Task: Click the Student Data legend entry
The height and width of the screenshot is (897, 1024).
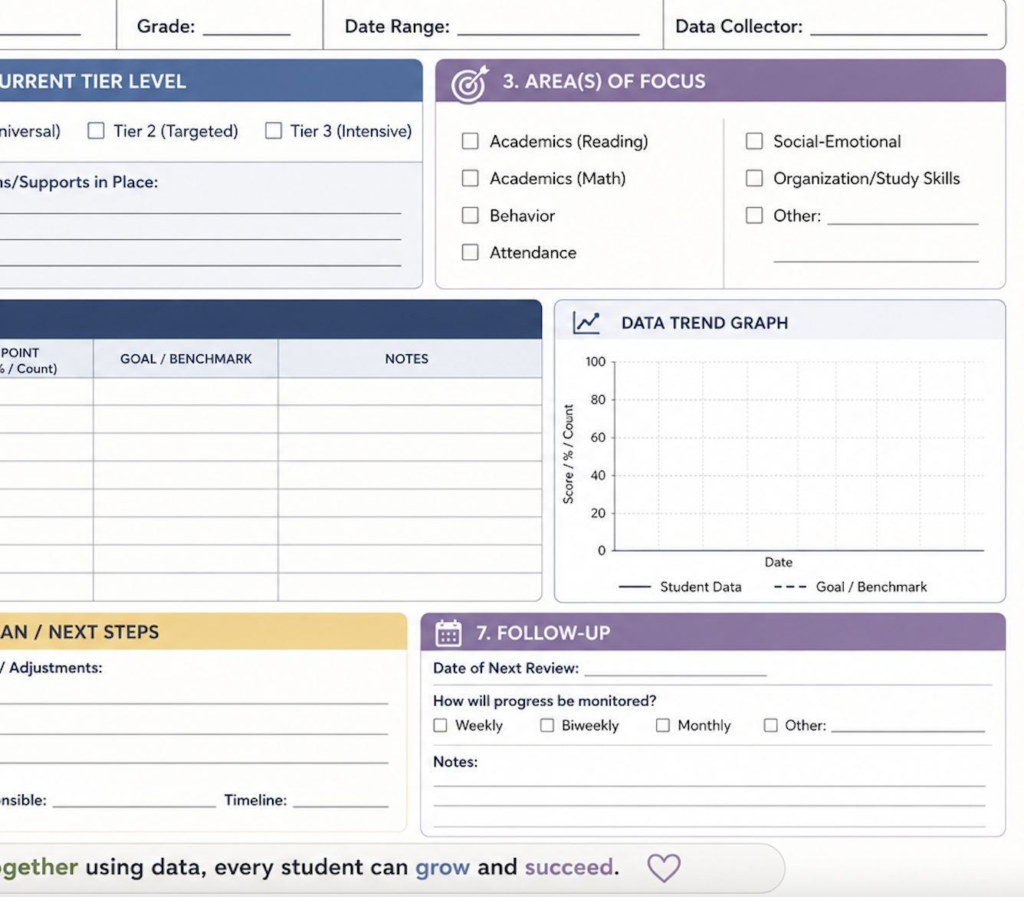Action: [680, 586]
